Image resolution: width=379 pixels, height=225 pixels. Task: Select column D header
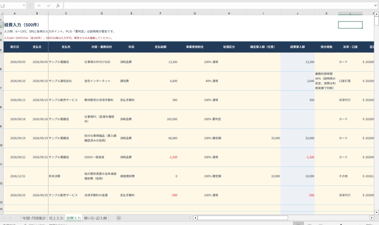(x=102, y=14)
